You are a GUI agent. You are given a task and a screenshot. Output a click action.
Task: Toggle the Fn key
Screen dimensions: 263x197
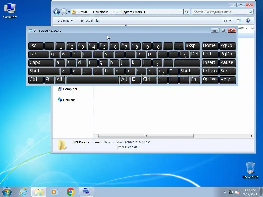pyautogui.click(x=195, y=80)
